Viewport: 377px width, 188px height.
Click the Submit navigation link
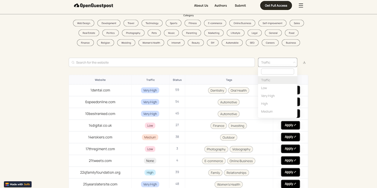point(240,6)
